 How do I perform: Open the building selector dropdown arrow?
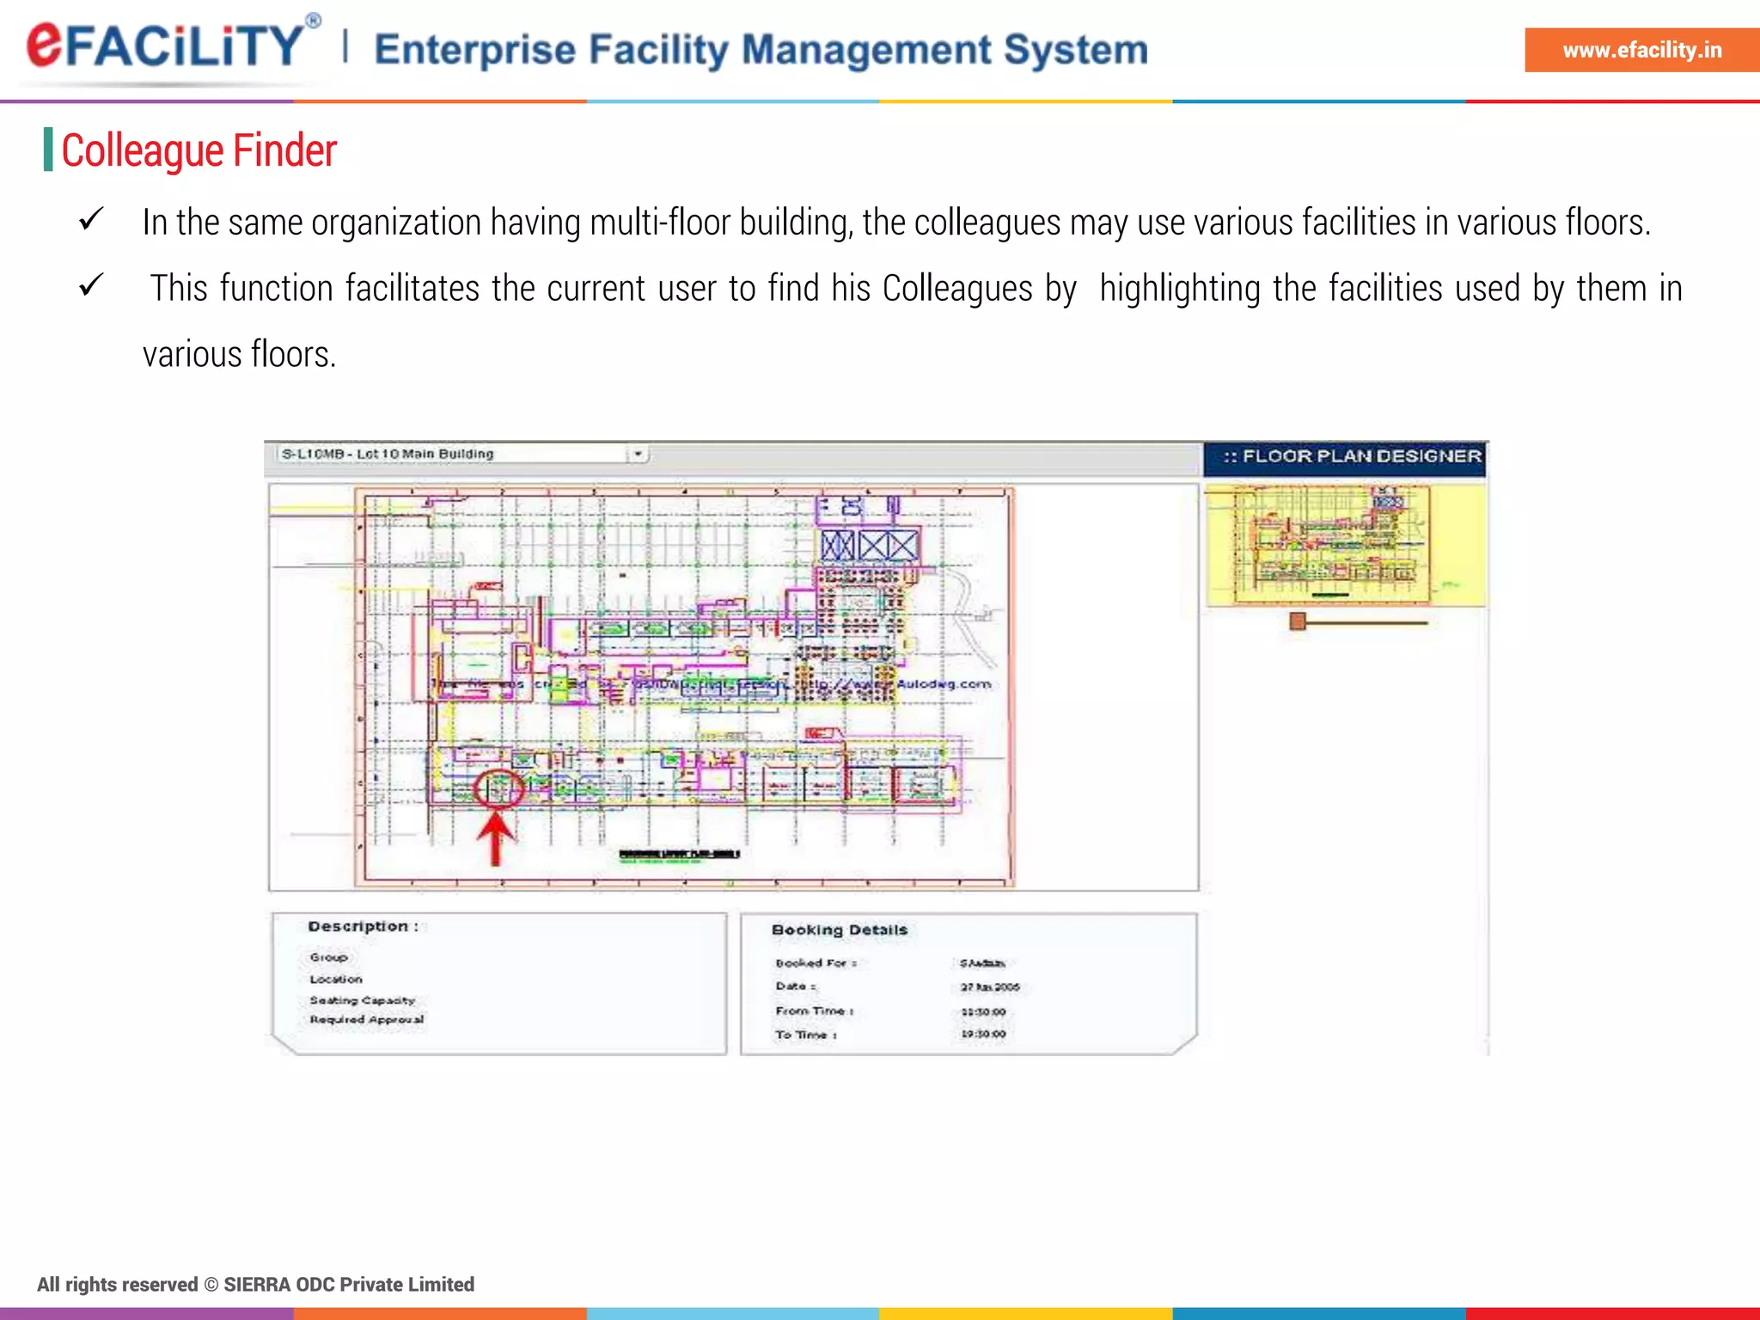638,454
